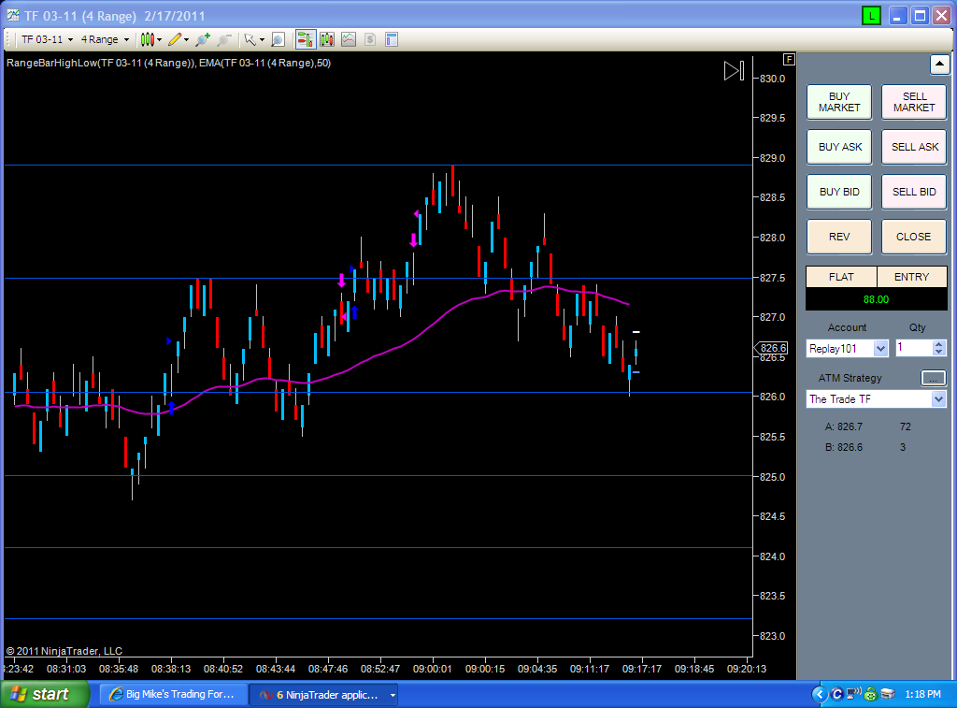The height and width of the screenshot is (708, 957).
Task: Open the drawing tools dropdown arrow
Action: 186,39
